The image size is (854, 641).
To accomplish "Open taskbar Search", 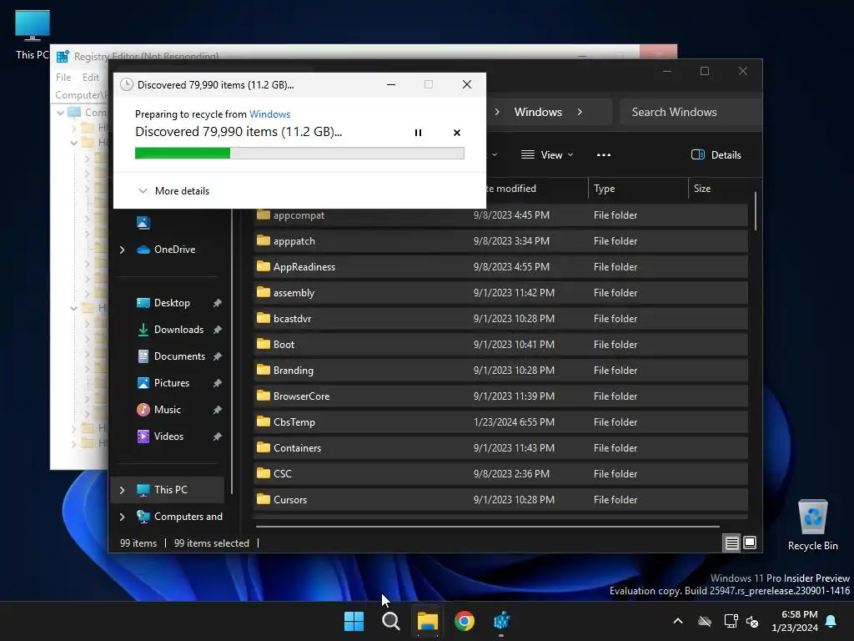I will [x=391, y=621].
